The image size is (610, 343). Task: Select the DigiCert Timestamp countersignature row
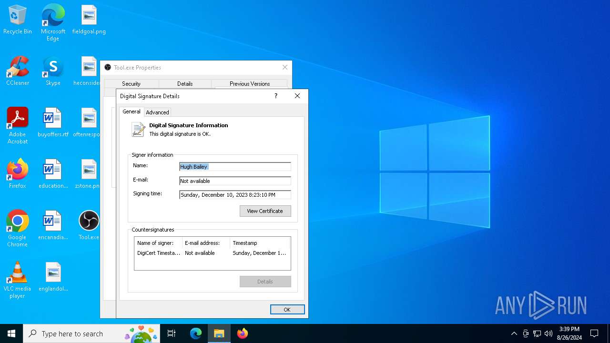tap(212, 253)
